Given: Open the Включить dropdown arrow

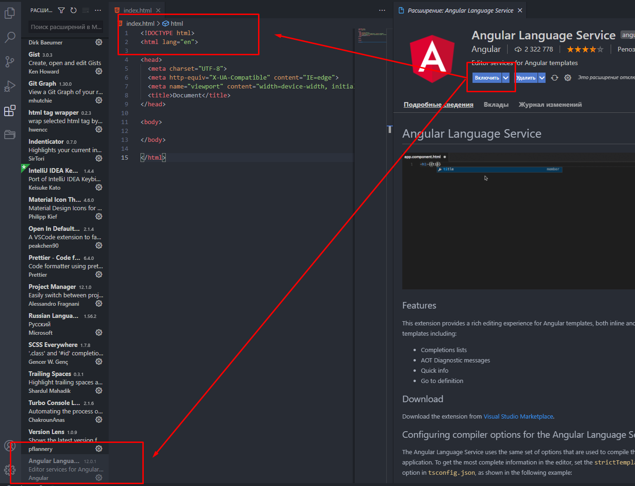Looking at the screenshot, I should coord(506,78).
